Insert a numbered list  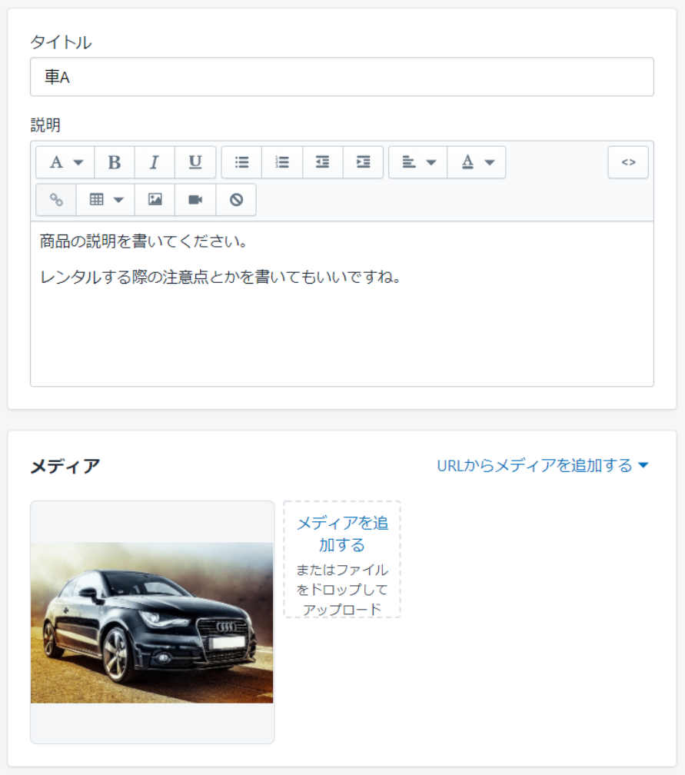tap(282, 162)
